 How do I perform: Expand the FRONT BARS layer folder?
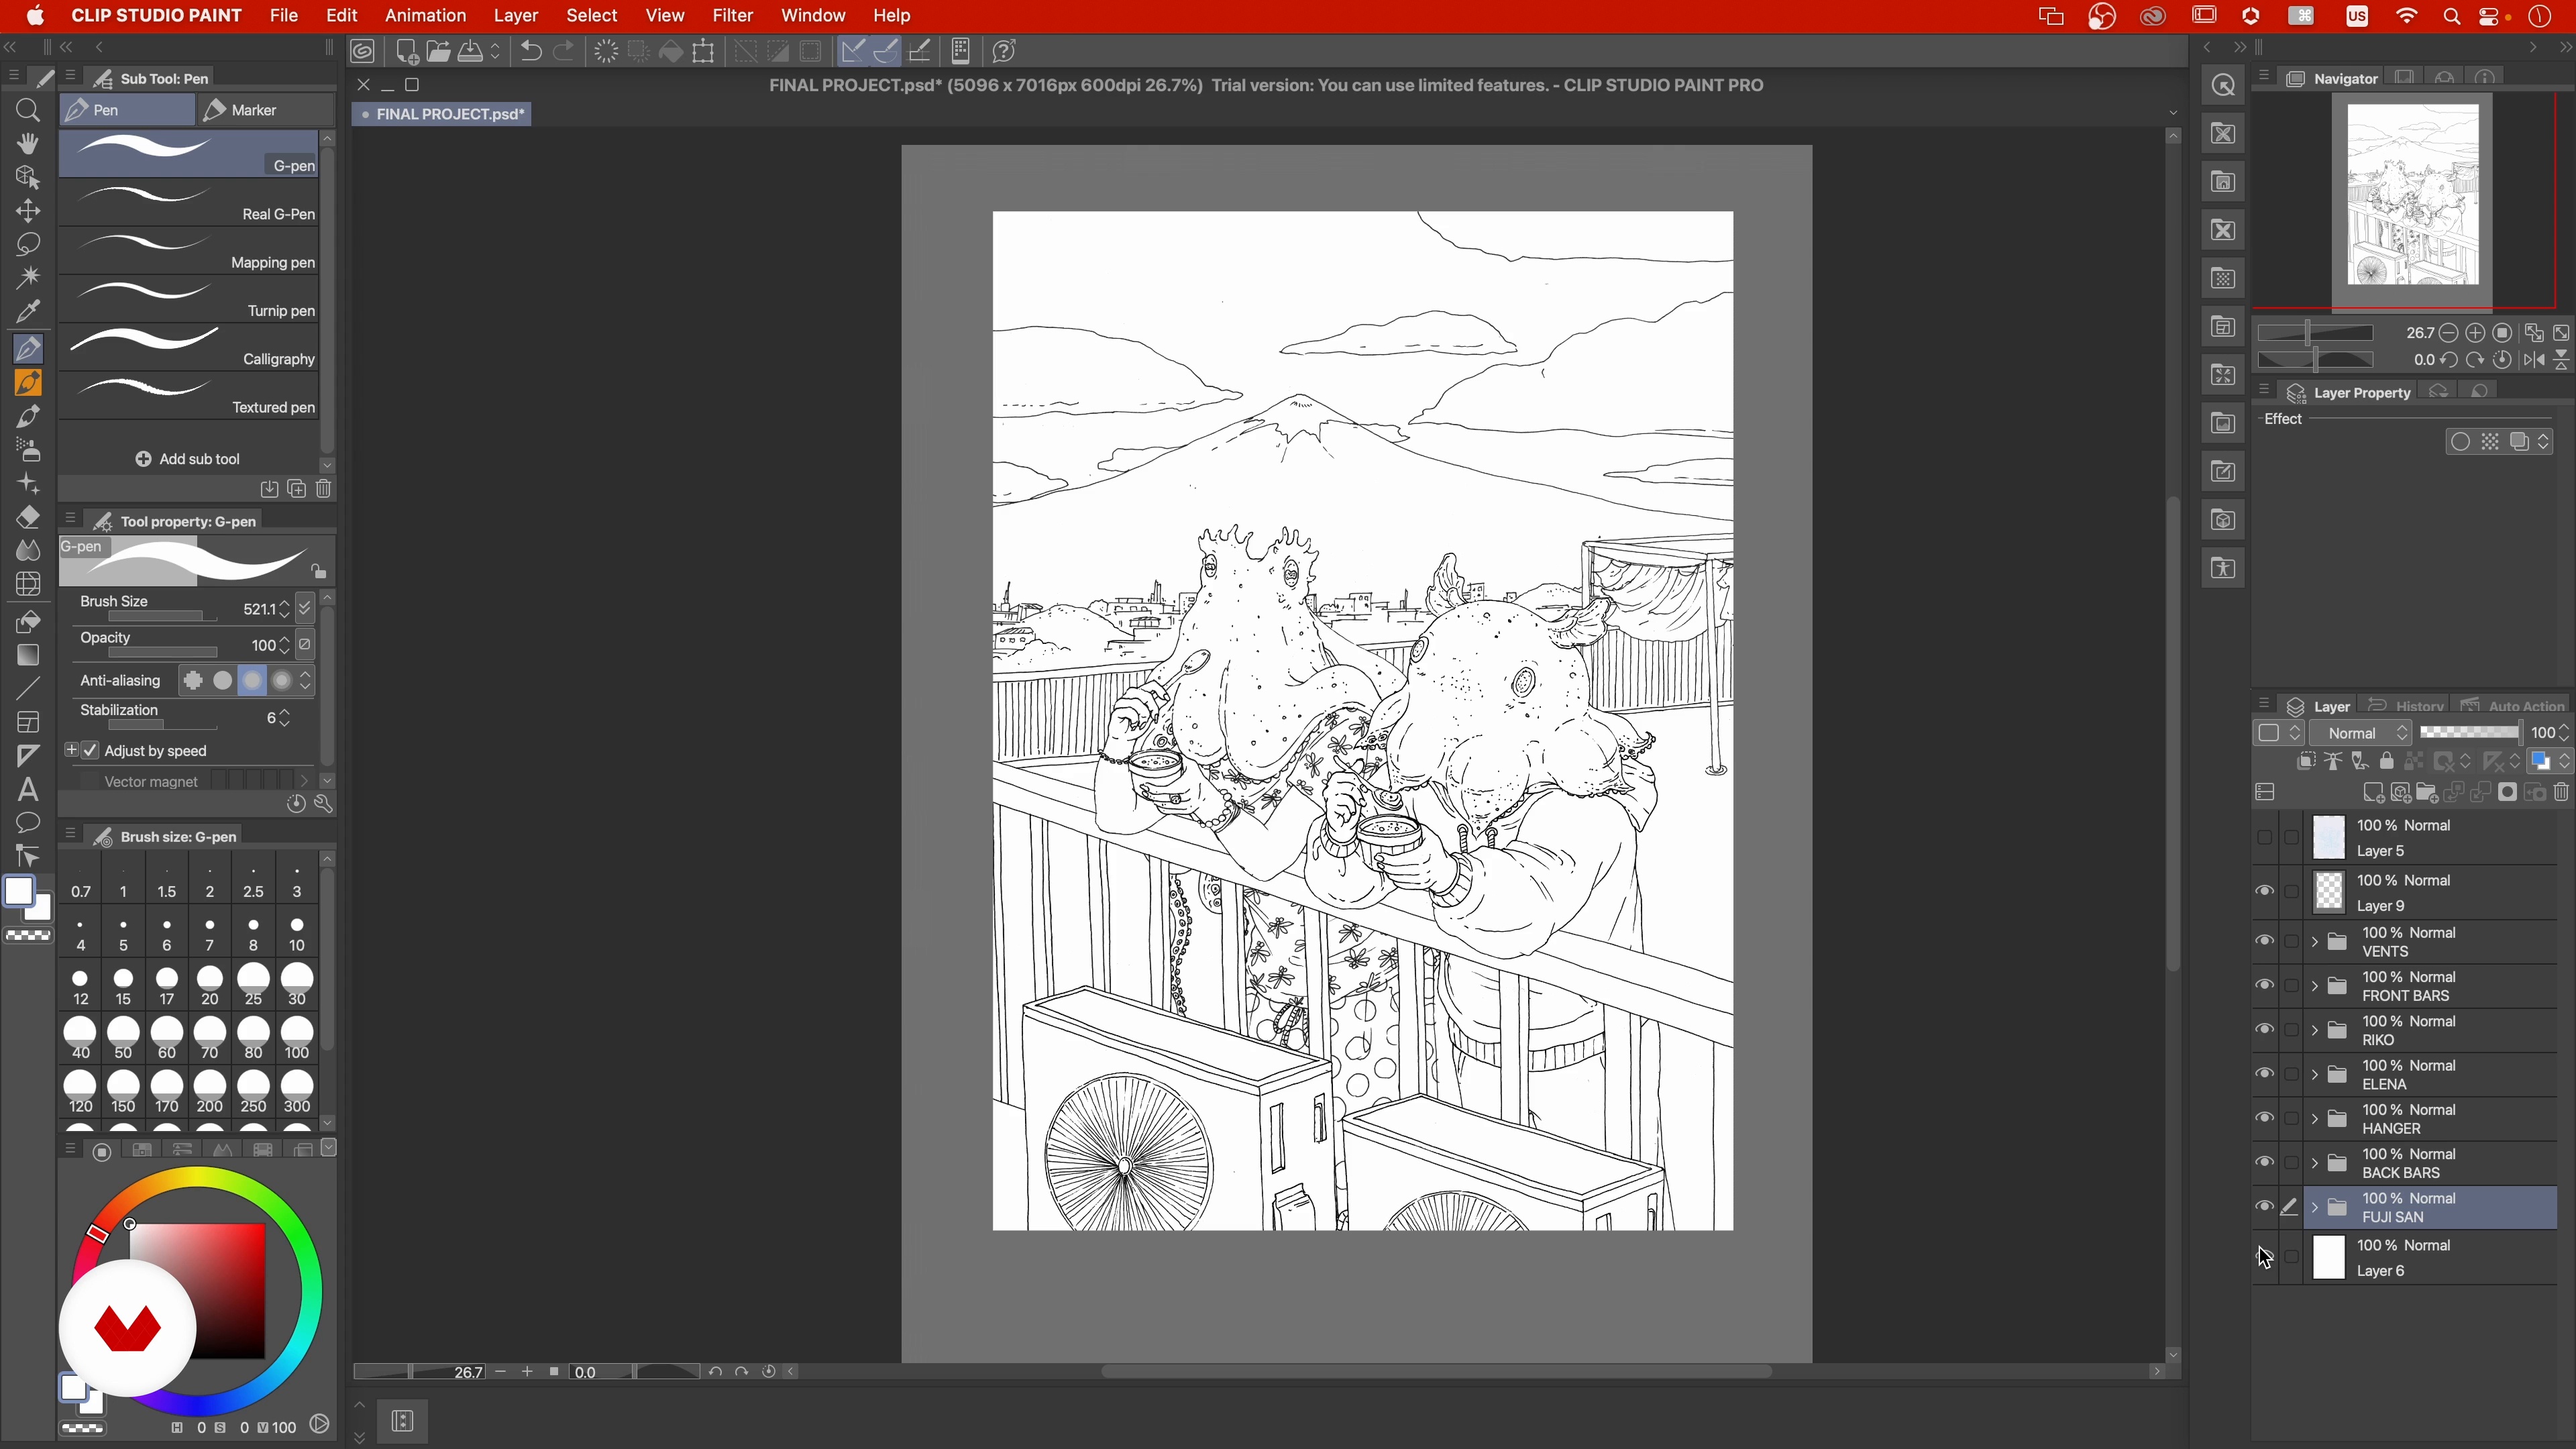[x=2314, y=986]
